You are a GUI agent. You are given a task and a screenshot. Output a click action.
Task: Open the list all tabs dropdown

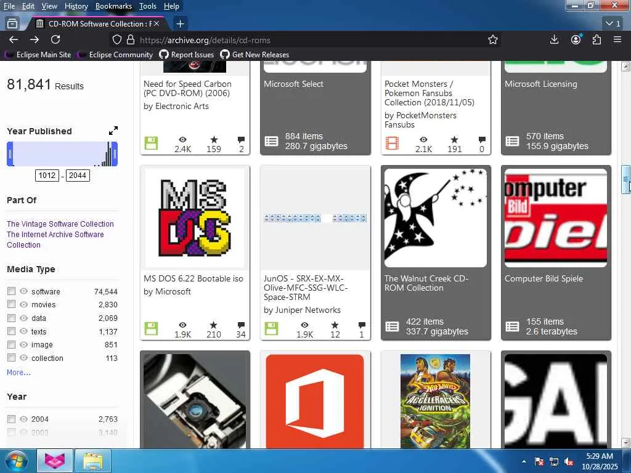click(613, 24)
